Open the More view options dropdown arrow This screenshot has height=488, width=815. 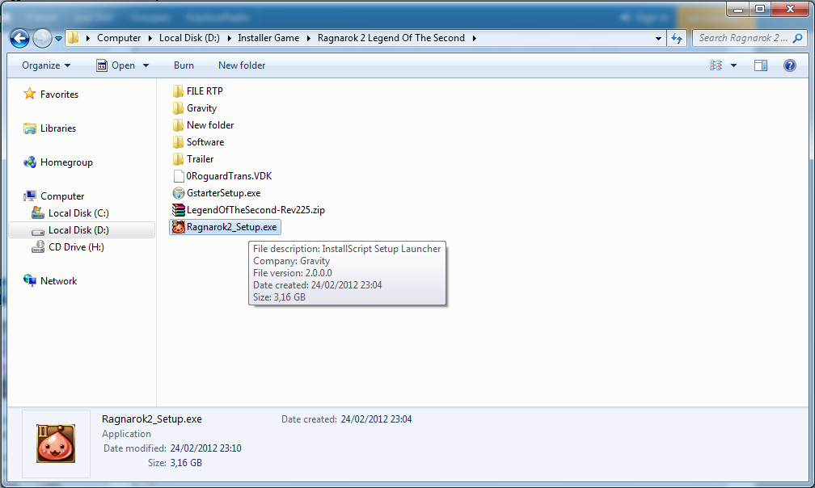coord(733,65)
